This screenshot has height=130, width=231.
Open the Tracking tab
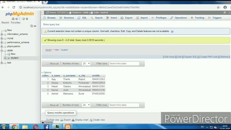point(197,18)
